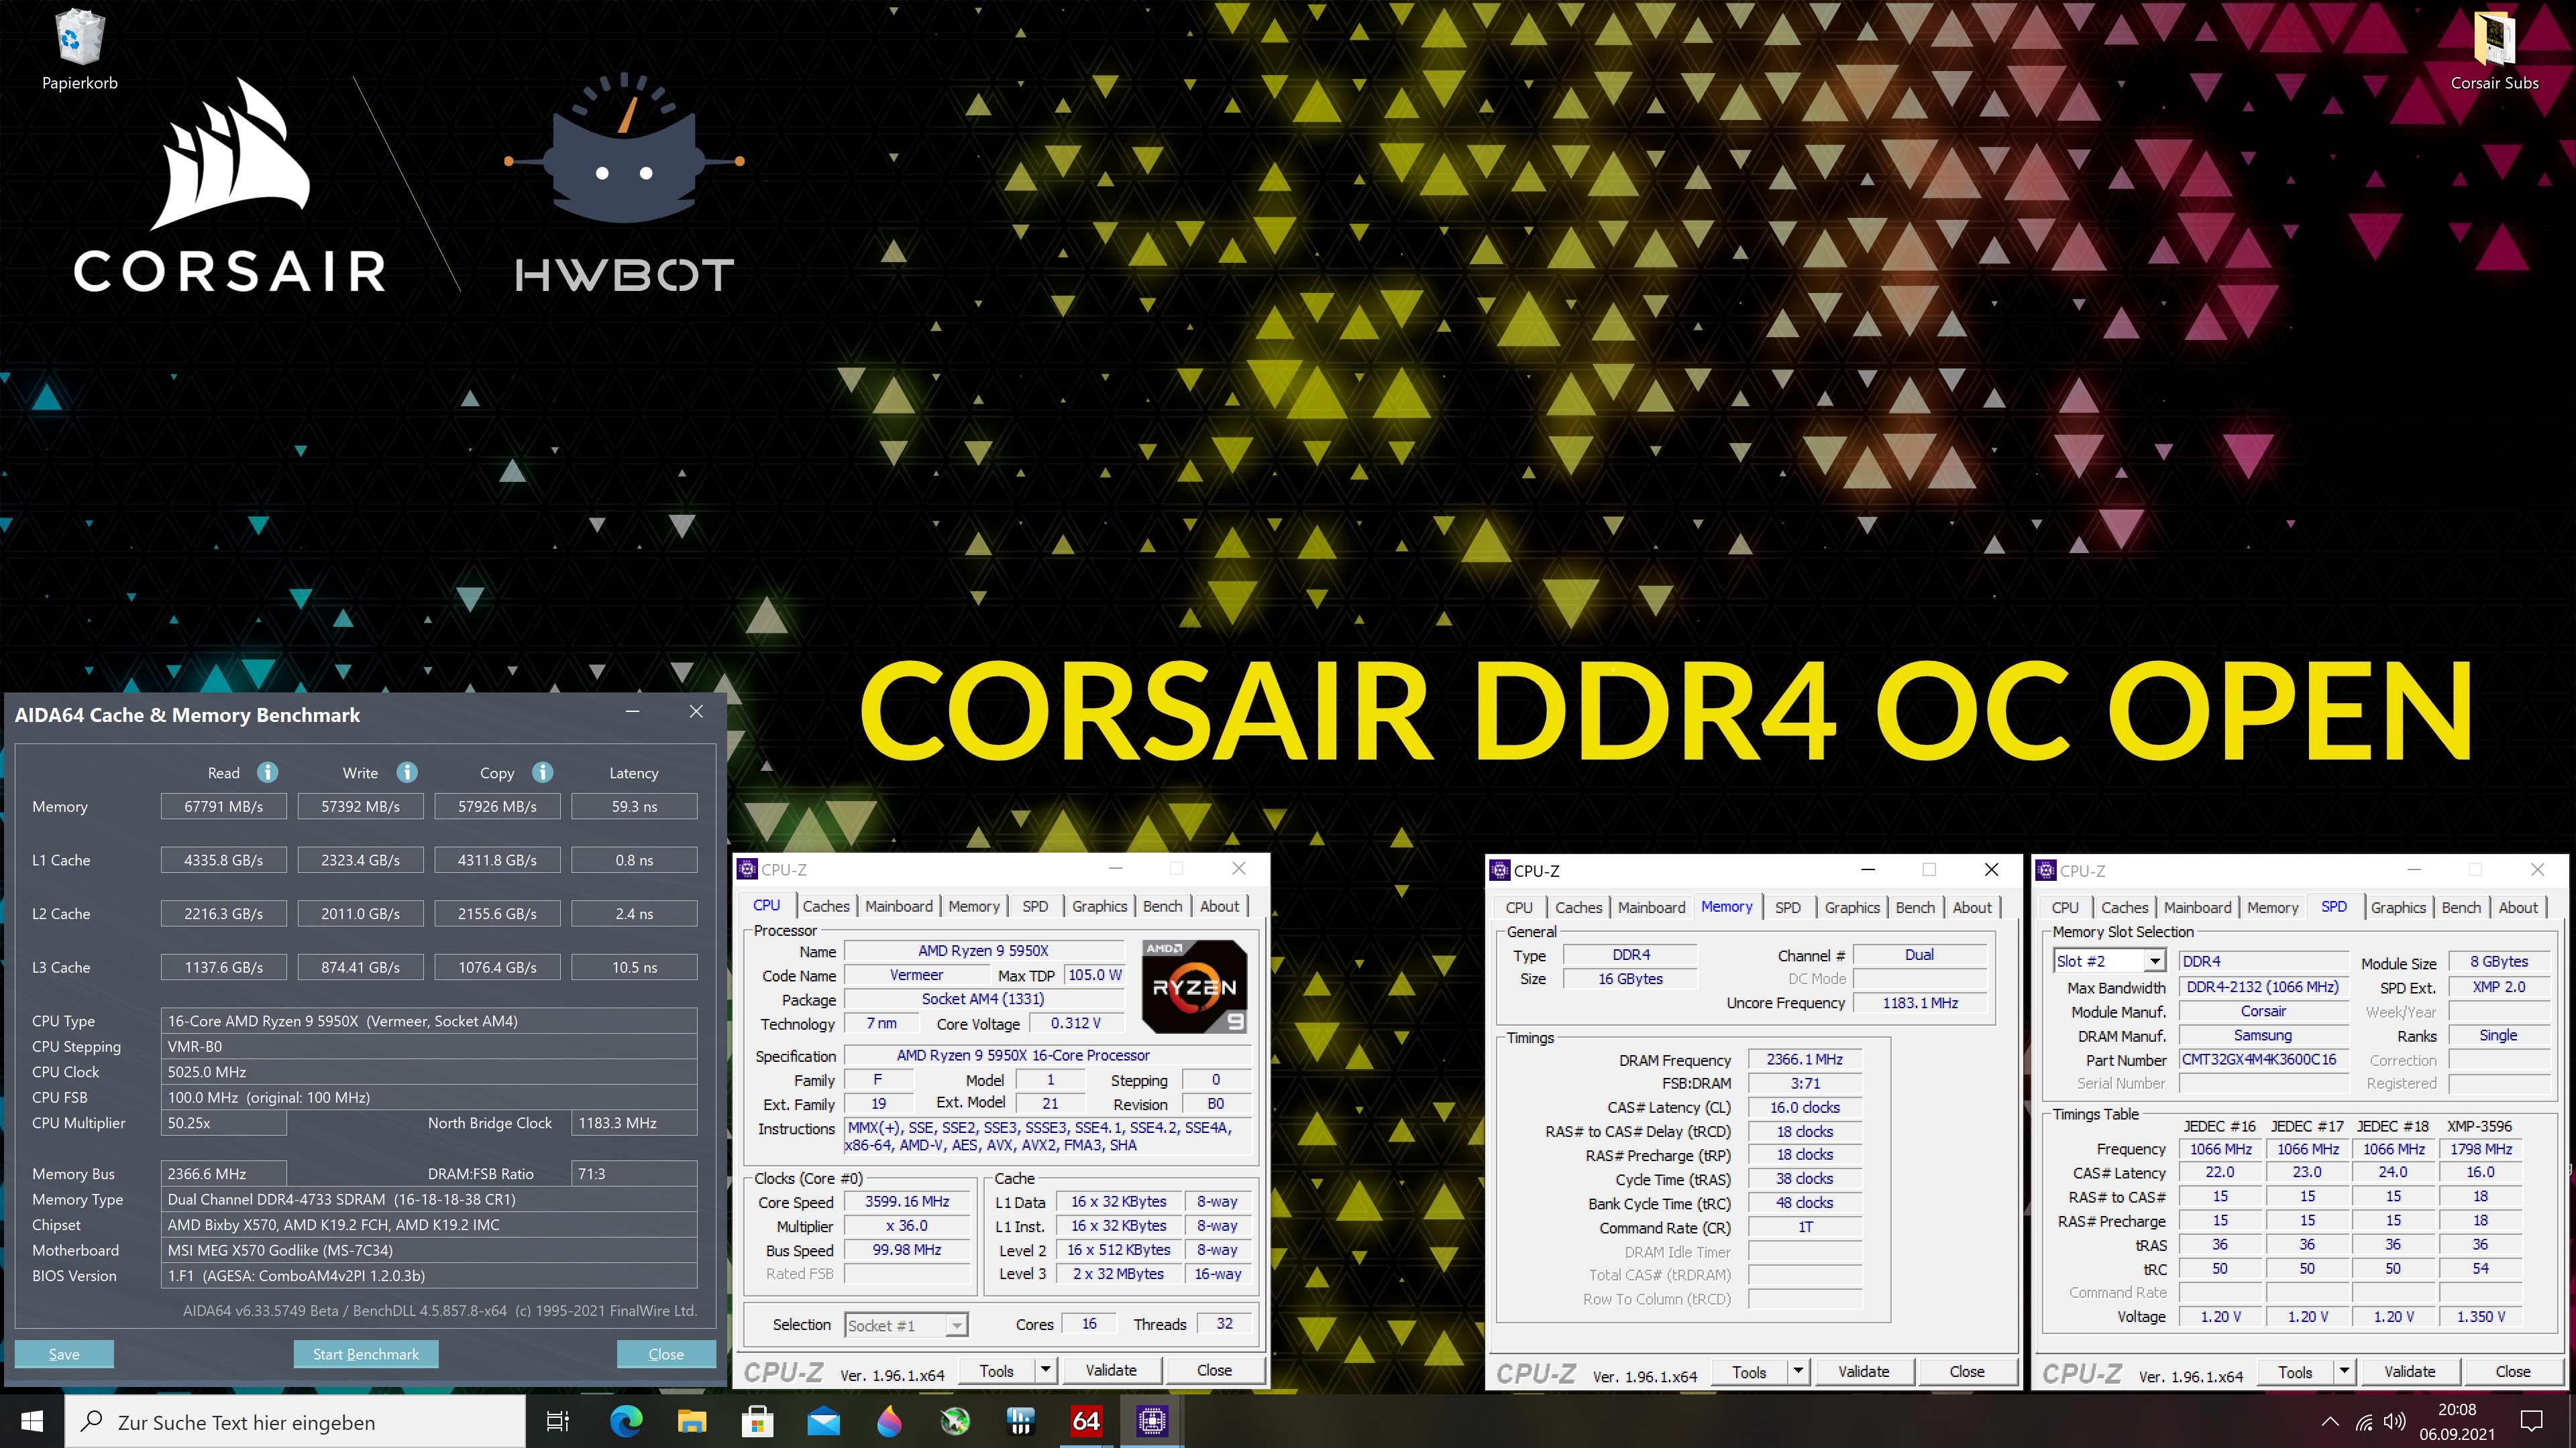The image size is (2576, 1448).
Task: Click the Memory Latency value 59.3 ns
Action: pyautogui.click(x=635, y=806)
